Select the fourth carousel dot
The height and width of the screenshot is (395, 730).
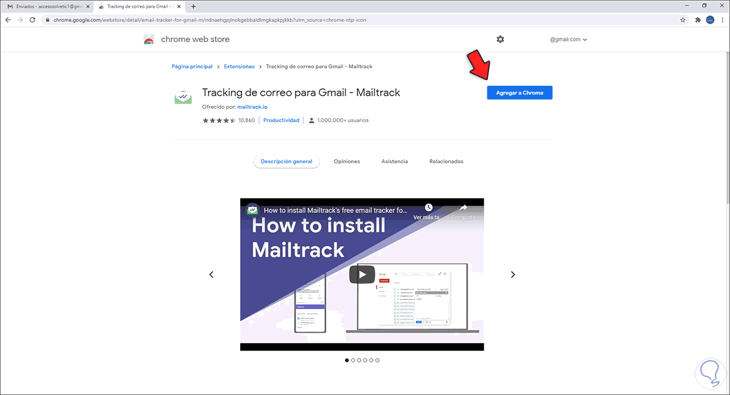click(365, 360)
